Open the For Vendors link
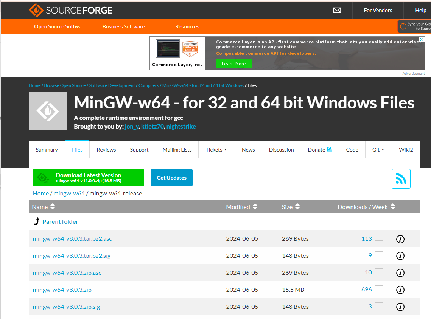Screen dimensions: 431x319 pos(378,11)
